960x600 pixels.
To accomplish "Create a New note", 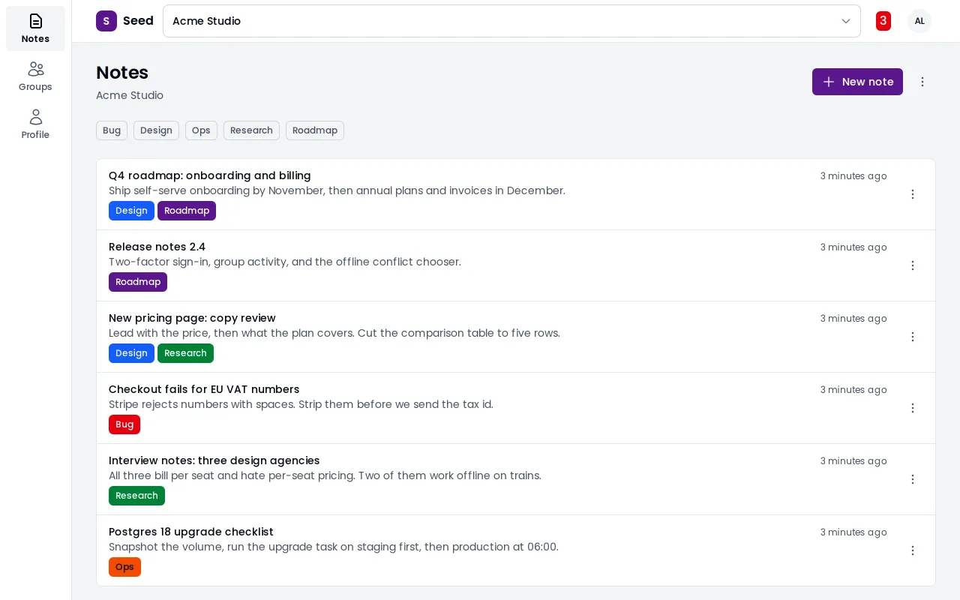I will pyautogui.click(x=857, y=82).
